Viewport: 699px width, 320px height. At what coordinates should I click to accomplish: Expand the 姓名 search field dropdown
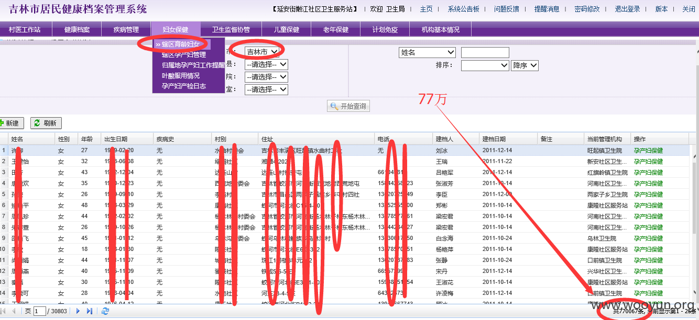click(x=427, y=52)
